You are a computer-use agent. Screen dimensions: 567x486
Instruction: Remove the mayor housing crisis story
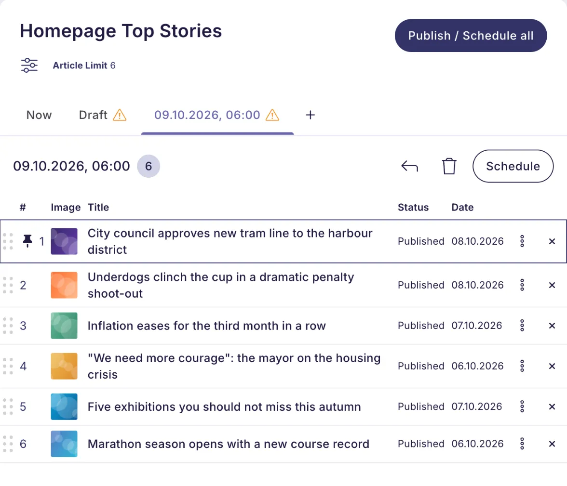(x=552, y=367)
